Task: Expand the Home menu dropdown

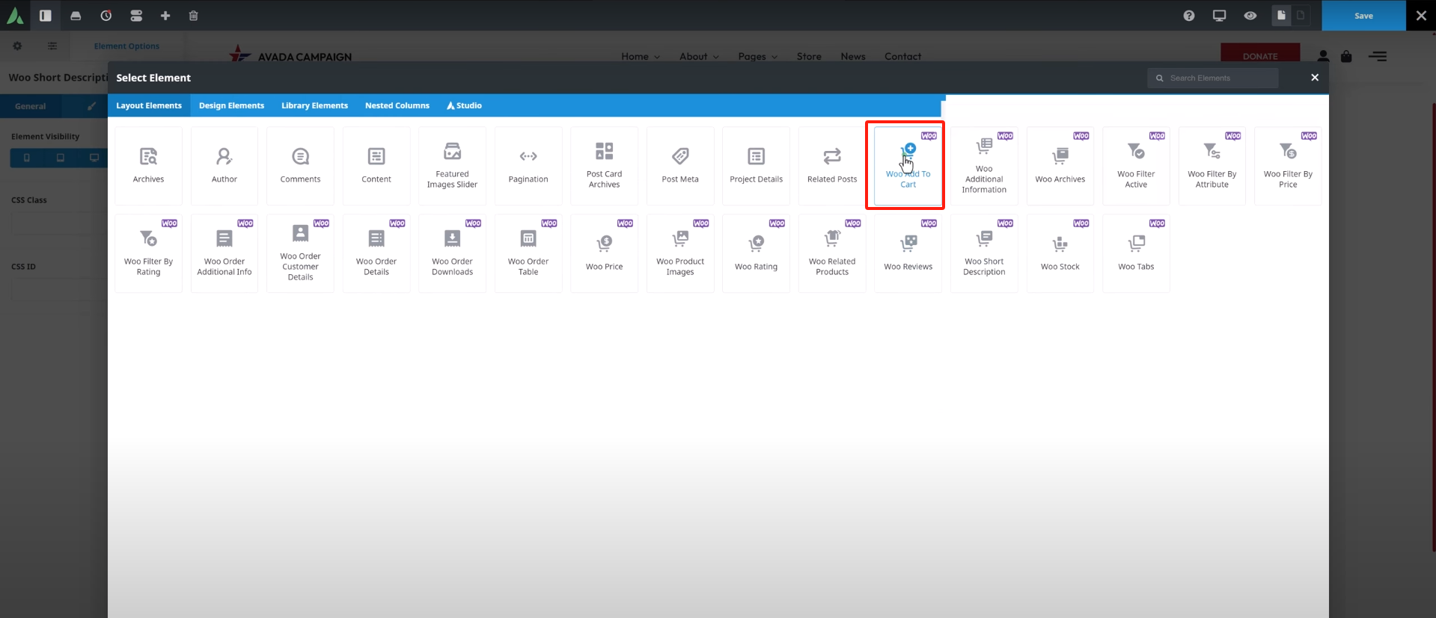Action: pyautogui.click(x=640, y=57)
